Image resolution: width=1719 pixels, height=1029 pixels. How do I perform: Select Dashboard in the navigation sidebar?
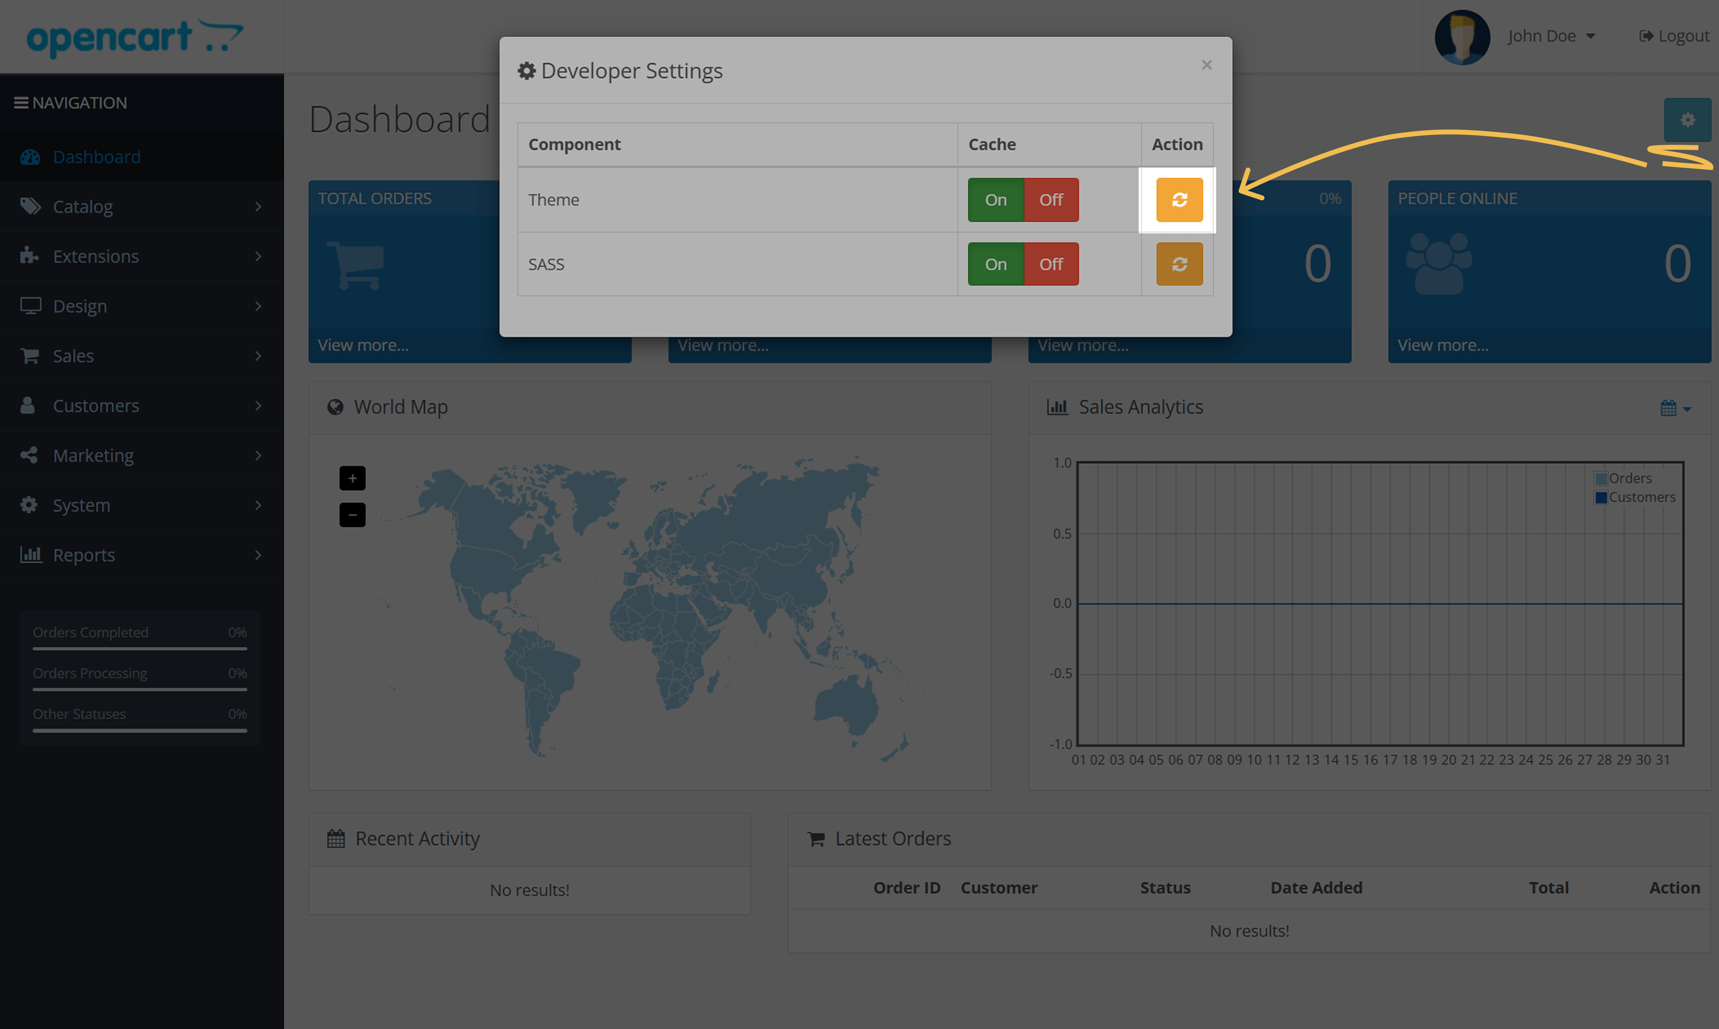[x=97, y=157]
